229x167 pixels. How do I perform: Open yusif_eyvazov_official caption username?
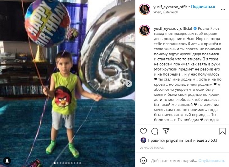click(173, 29)
